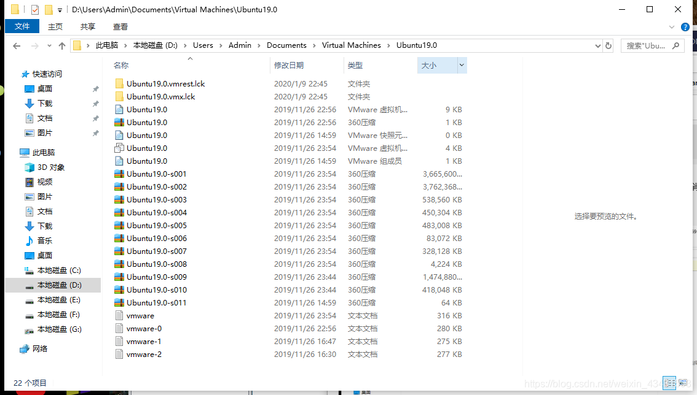
Task: Select the VMware 快照元 file icon
Action: tap(119, 135)
